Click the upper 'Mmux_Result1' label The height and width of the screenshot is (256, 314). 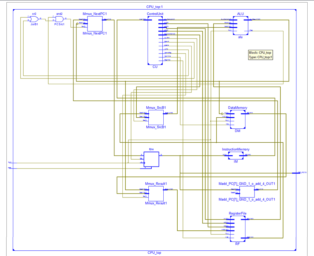(156, 184)
